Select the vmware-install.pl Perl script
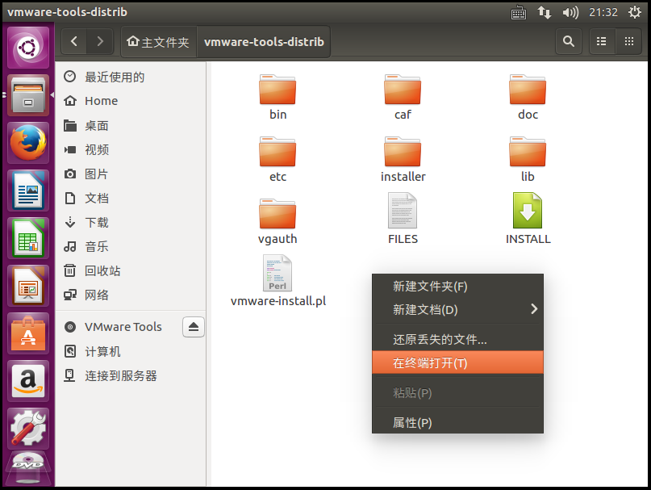The image size is (651, 490). (278, 282)
